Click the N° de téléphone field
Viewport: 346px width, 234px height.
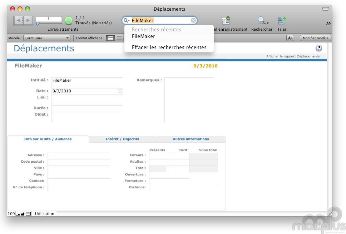click(x=79, y=188)
